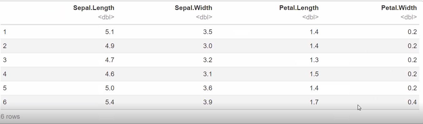Click the '6 rows' footer label
Screen dimensions: 423x124
click(x=10, y=117)
